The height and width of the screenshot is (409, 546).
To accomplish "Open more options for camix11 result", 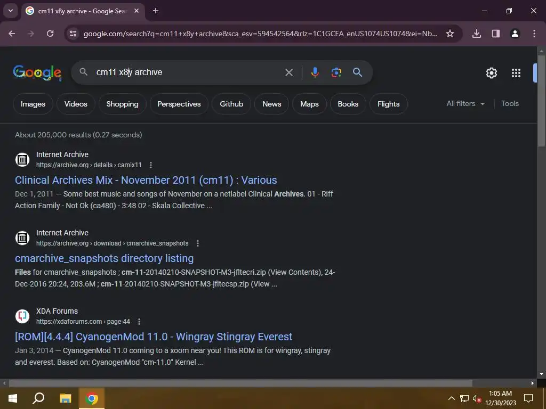I will (151, 165).
